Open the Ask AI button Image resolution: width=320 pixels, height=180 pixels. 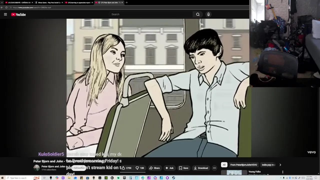169,168
